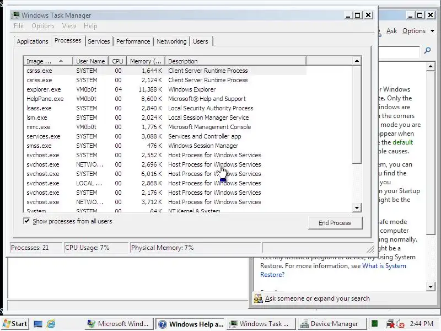Open the 'default' link in Help window

(x=403, y=142)
